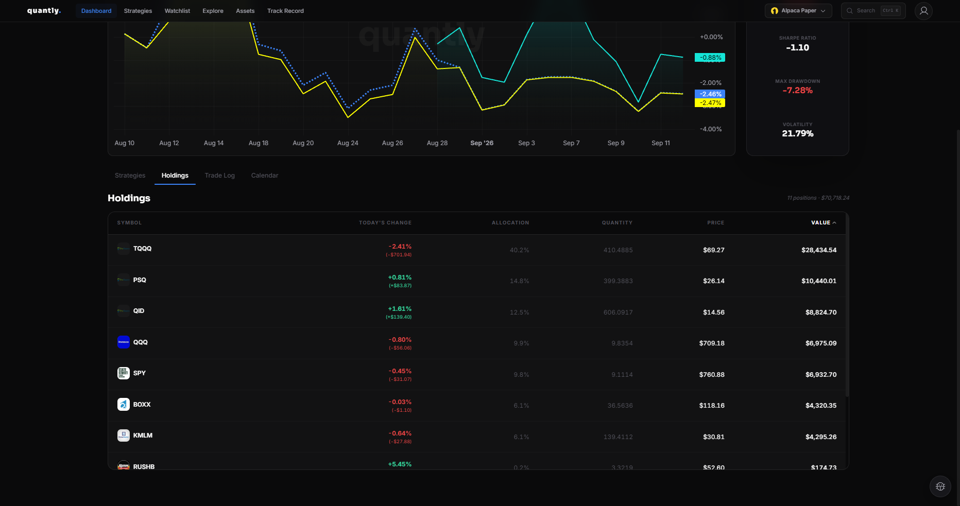Click the quantly home logo
The image size is (960, 506).
44,11
